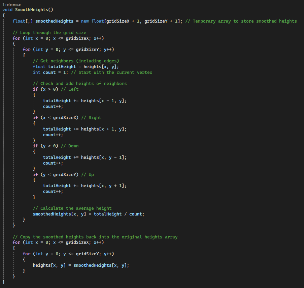Click the '// Down' comment
Viewport: 304px width, 288px height.
(x=71, y=146)
